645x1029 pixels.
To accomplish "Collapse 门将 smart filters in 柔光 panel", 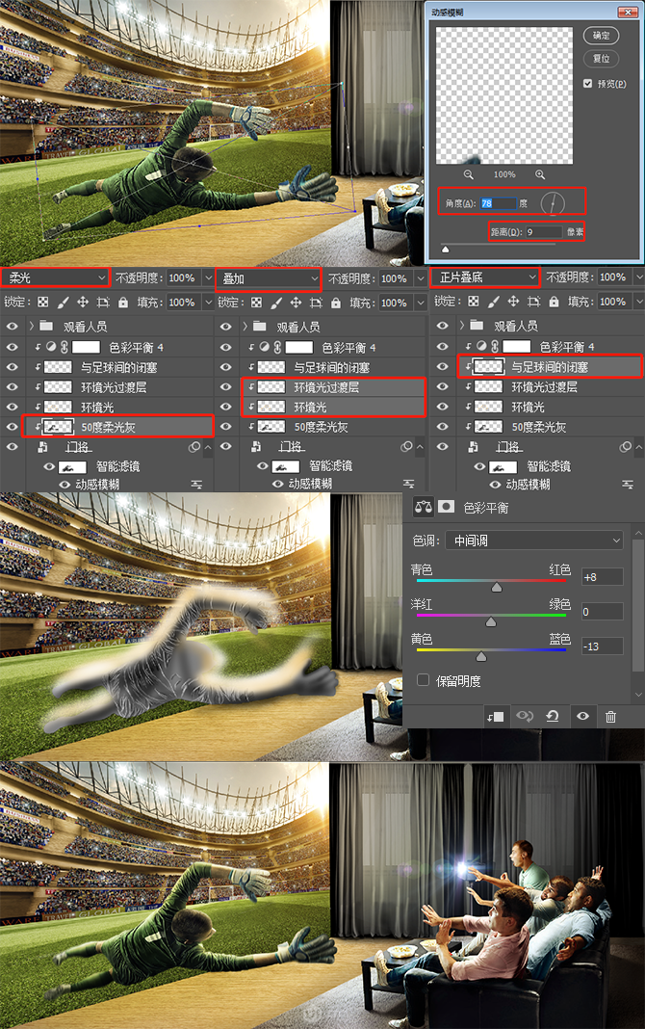I will click(209, 448).
